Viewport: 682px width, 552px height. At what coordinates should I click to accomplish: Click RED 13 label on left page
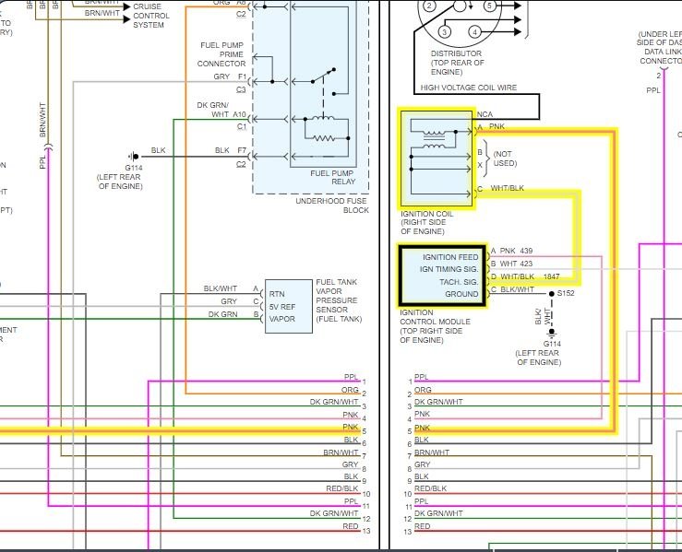coord(356,527)
